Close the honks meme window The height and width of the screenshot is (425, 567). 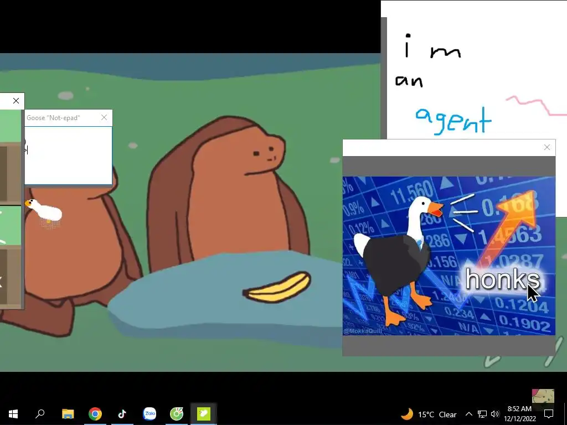click(x=547, y=147)
